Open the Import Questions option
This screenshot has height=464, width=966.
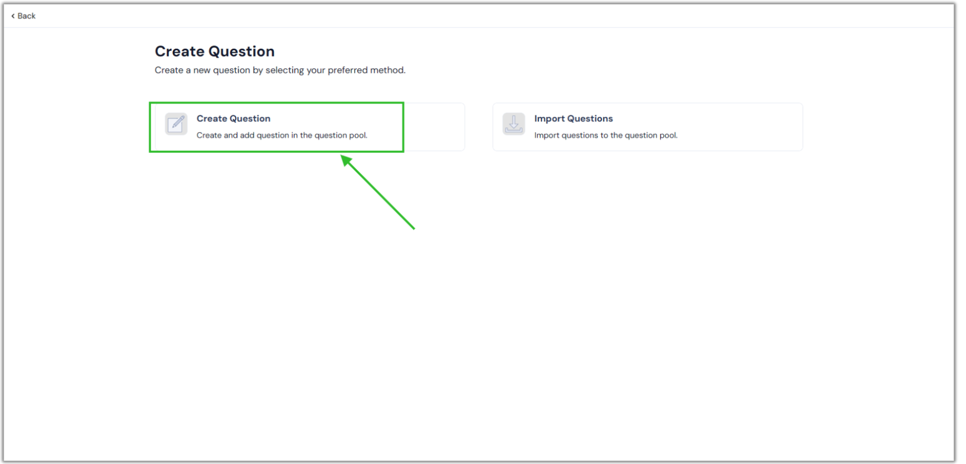(647, 126)
